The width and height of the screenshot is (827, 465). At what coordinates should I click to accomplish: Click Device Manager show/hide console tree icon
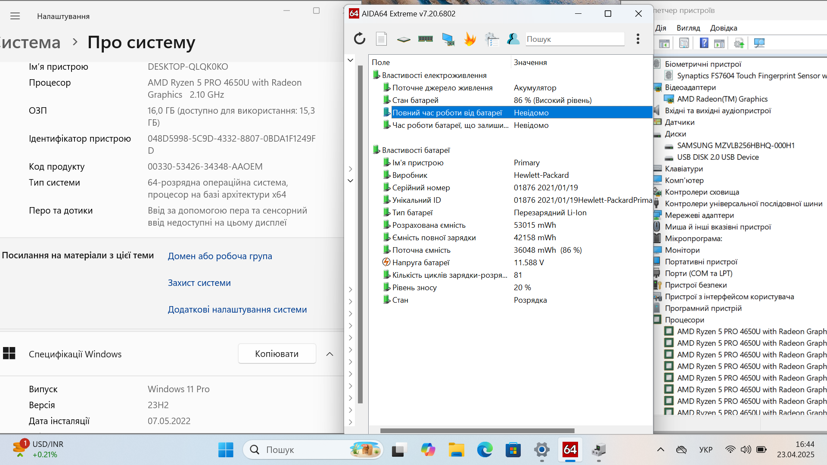[x=664, y=43]
